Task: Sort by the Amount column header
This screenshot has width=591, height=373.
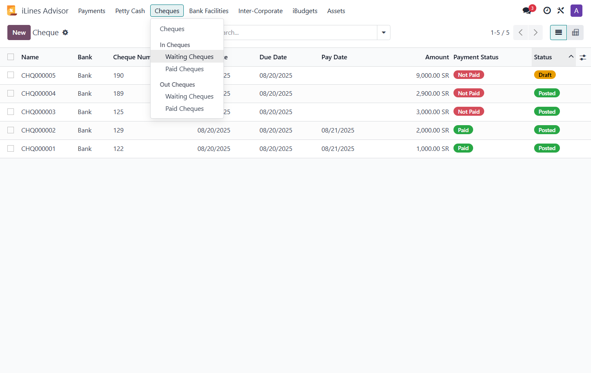Action: click(437, 57)
